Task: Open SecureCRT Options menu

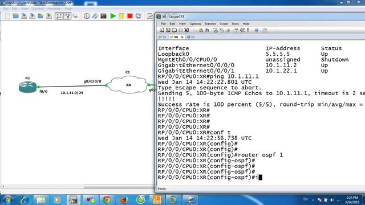Action: pyautogui.click(x=195, y=24)
